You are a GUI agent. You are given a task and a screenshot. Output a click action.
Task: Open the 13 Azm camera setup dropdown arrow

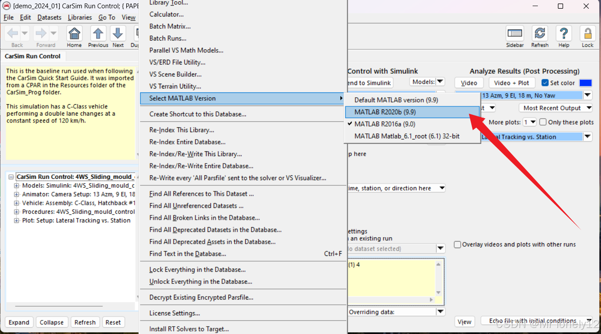click(588, 95)
